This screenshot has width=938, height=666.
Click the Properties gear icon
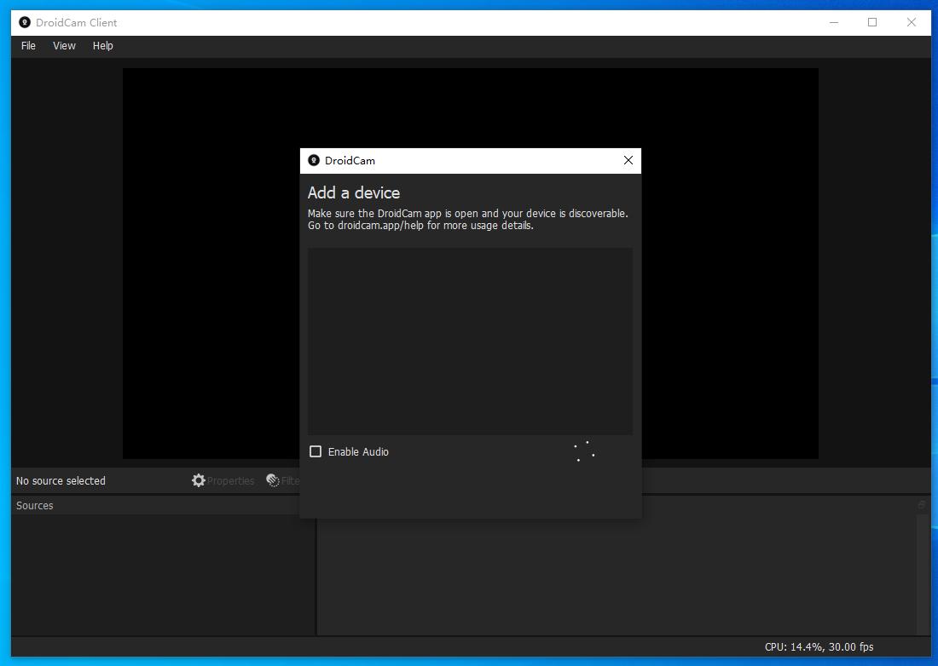click(x=199, y=480)
